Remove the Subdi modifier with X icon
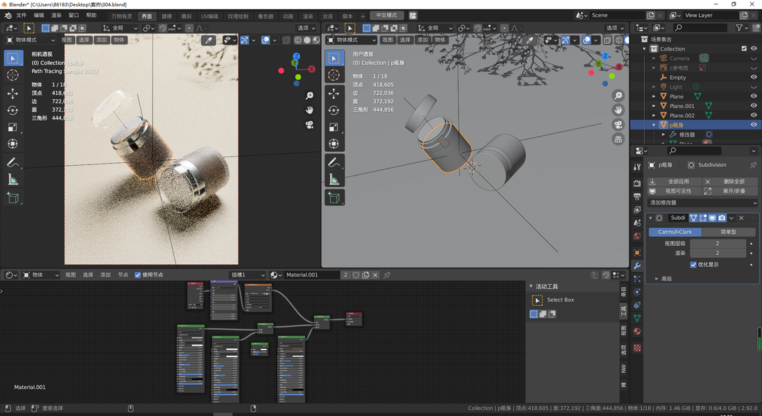762x416 pixels. click(742, 218)
